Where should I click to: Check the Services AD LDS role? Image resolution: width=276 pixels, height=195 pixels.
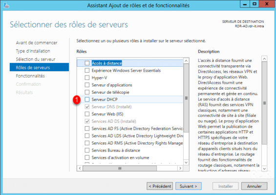[x=87, y=136]
